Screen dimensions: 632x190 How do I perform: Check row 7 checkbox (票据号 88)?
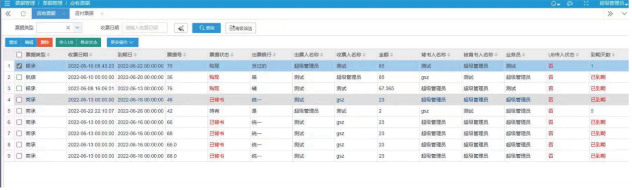[x=19, y=133]
